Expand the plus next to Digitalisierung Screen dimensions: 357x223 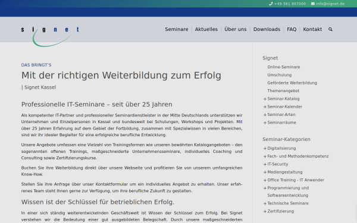tap(265, 148)
